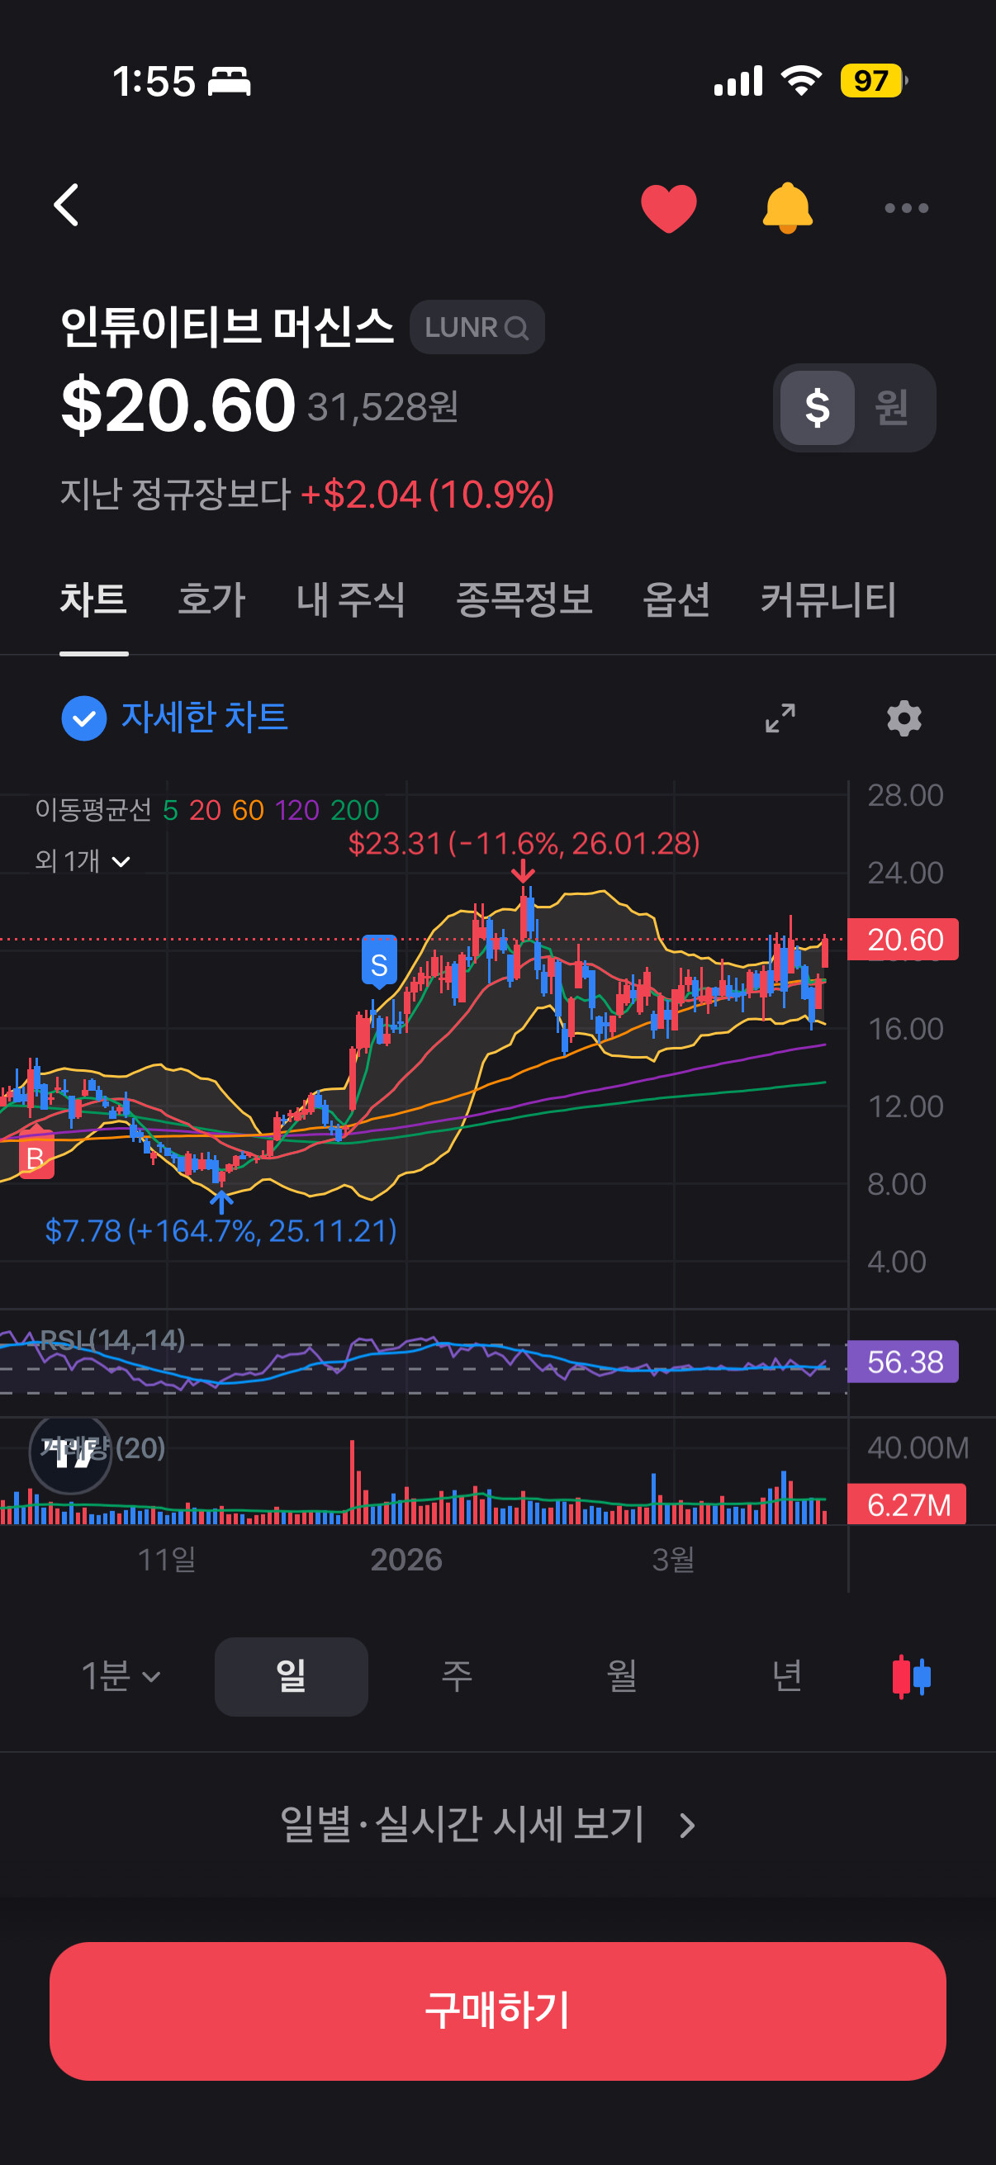This screenshot has height=2165, width=996.
Task: Go back with the left arrow icon
Action: click(x=66, y=206)
